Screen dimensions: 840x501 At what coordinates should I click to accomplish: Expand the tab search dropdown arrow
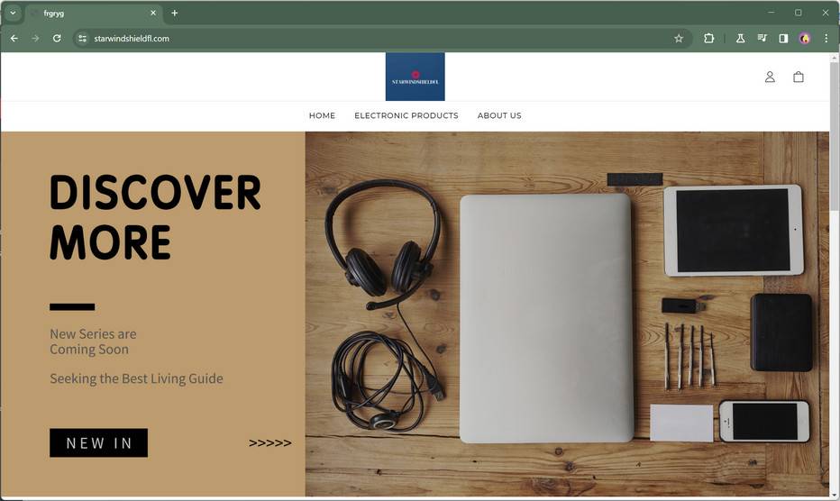[x=13, y=13]
